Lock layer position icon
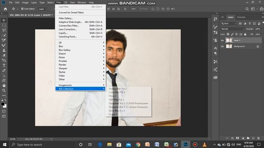 pos(236,34)
